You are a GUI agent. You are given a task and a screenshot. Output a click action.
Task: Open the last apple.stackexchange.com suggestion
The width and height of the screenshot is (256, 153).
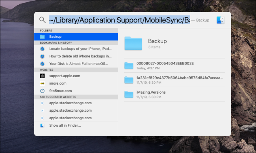coord(76,118)
